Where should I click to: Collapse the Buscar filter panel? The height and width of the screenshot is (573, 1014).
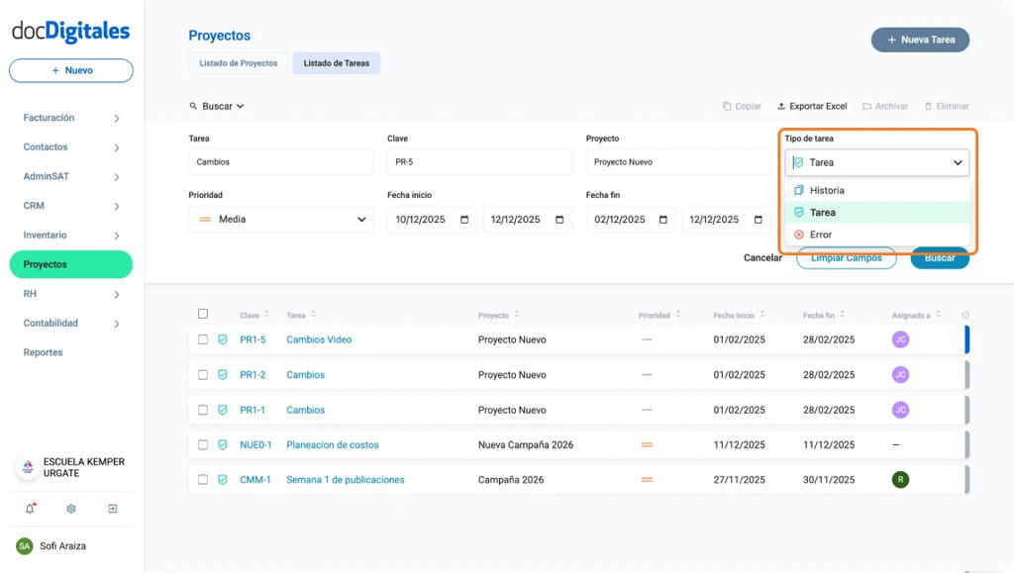tap(217, 106)
